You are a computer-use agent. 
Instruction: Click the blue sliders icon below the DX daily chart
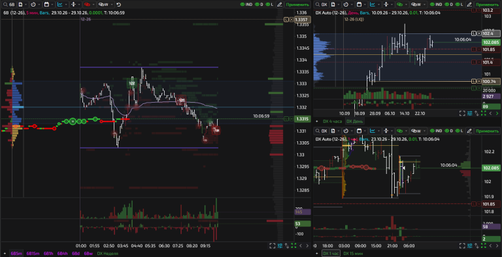(470, 113)
